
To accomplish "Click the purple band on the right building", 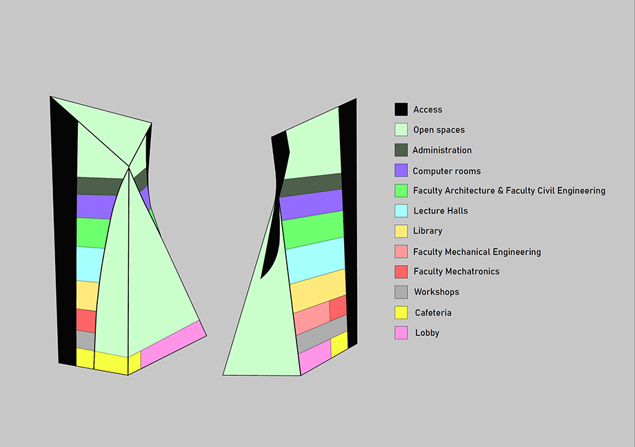I will [x=311, y=204].
